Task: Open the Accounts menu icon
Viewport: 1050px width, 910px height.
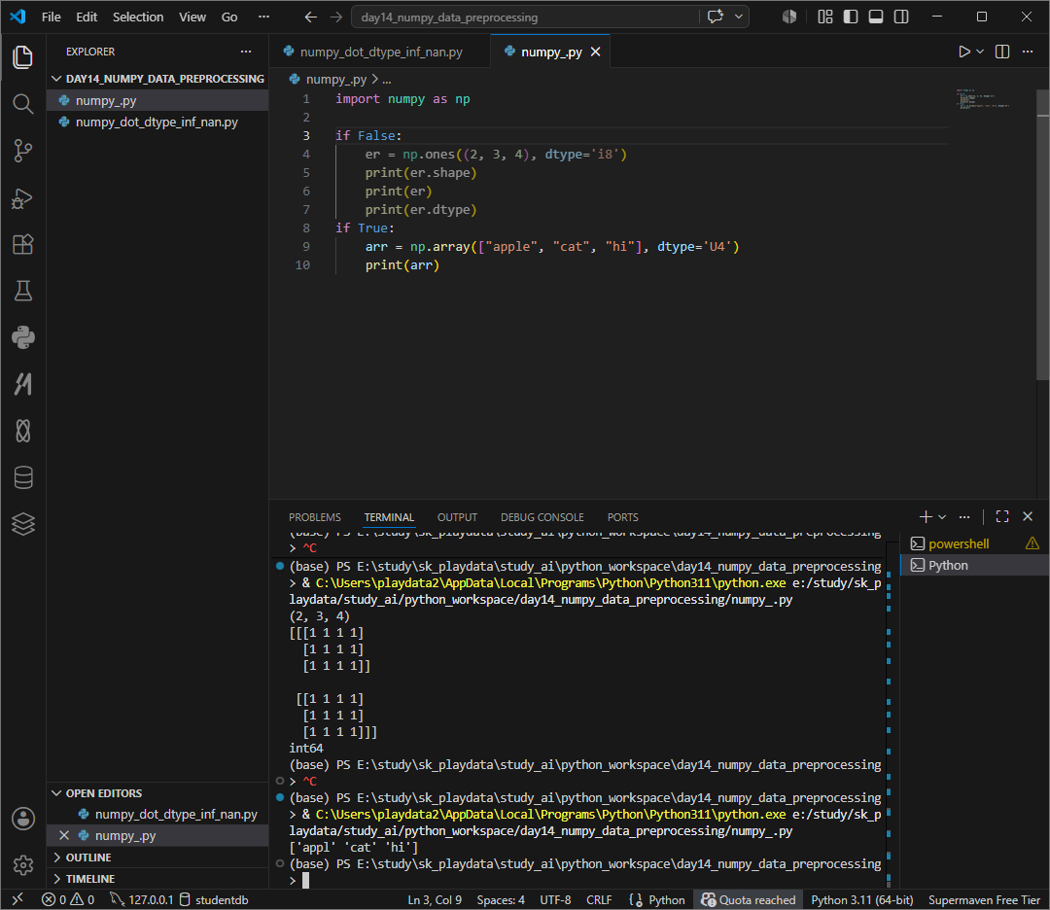Action: coord(22,819)
